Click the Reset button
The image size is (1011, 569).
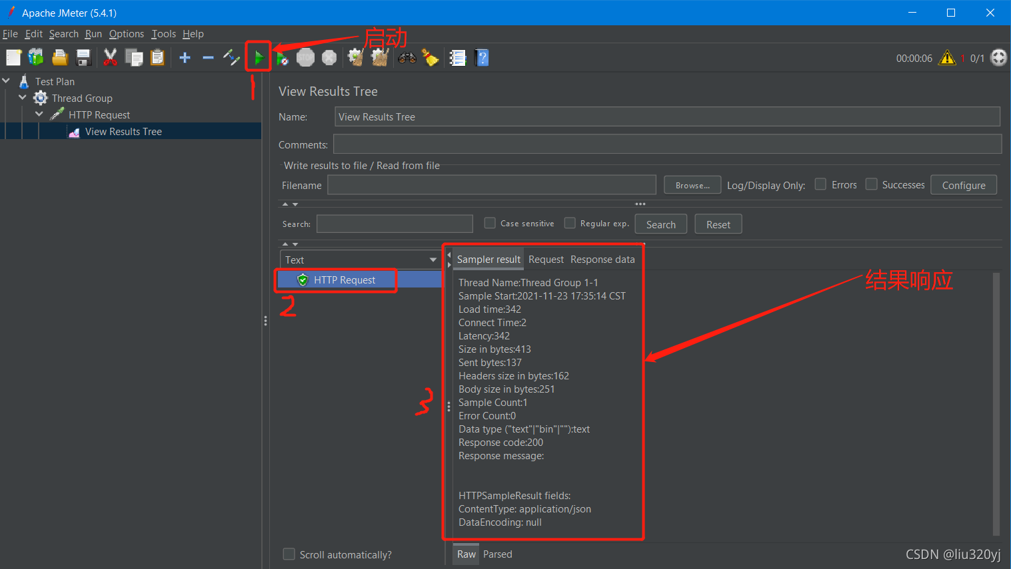click(x=718, y=224)
